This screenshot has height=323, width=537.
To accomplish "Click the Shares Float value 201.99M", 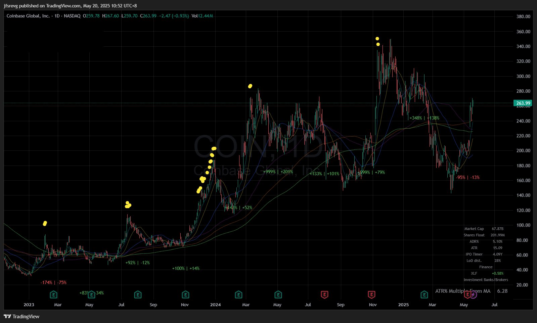I will pyautogui.click(x=498, y=235).
